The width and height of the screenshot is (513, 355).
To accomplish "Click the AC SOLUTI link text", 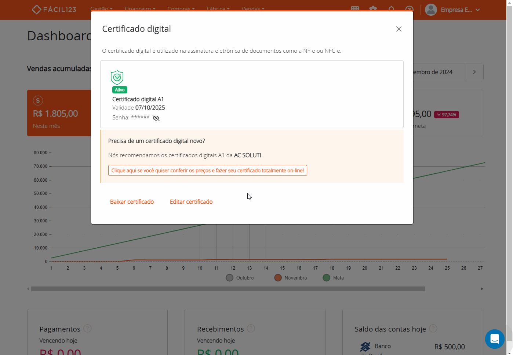I will (x=248, y=155).
